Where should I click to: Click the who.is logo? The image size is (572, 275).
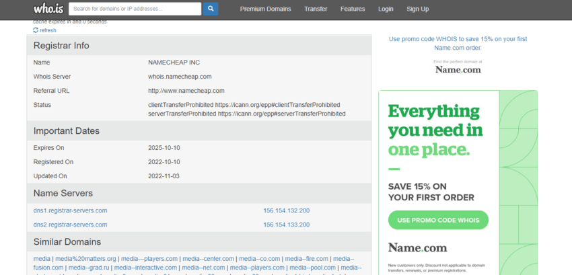tap(48, 9)
